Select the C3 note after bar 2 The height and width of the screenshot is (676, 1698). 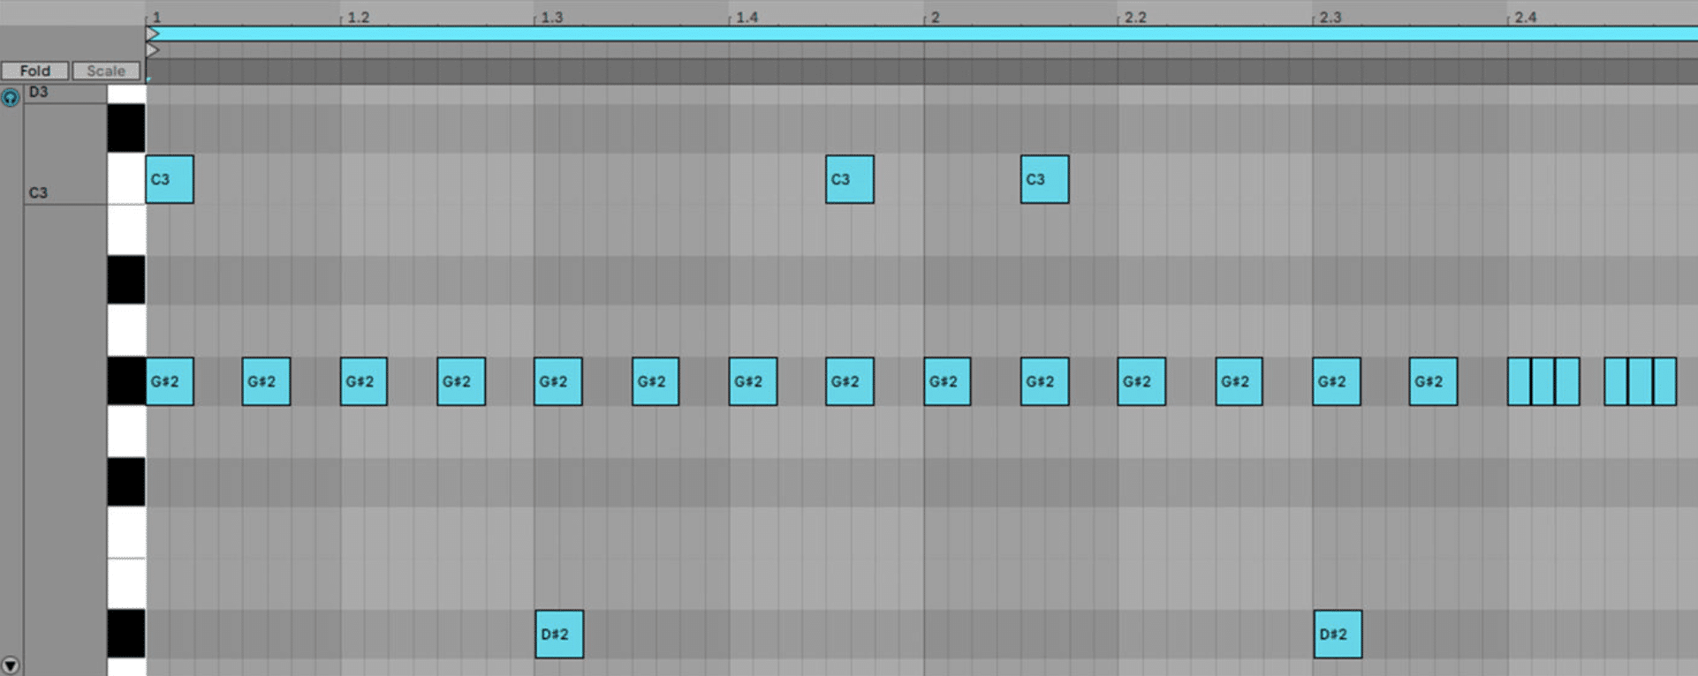click(x=1044, y=179)
